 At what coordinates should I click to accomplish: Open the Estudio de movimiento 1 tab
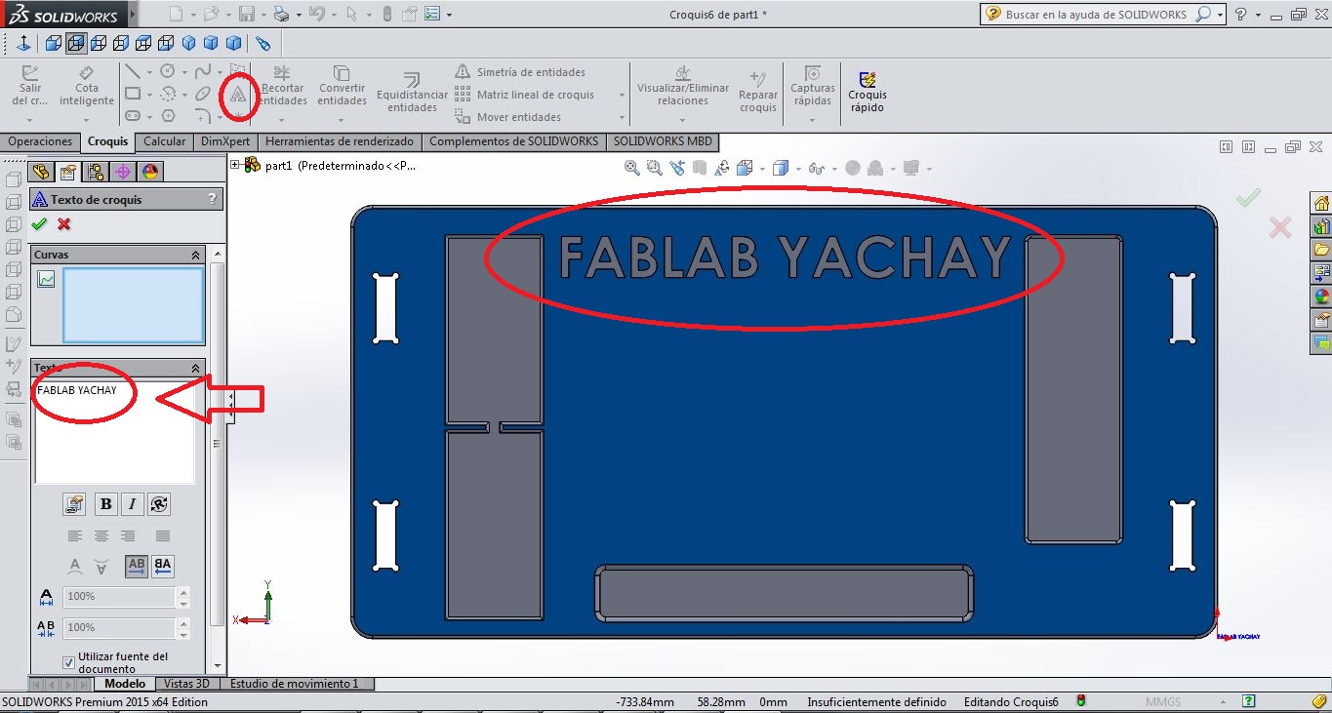tap(295, 684)
